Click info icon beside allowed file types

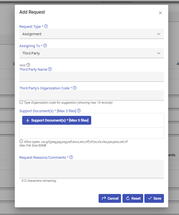pyautogui.click(x=21, y=141)
